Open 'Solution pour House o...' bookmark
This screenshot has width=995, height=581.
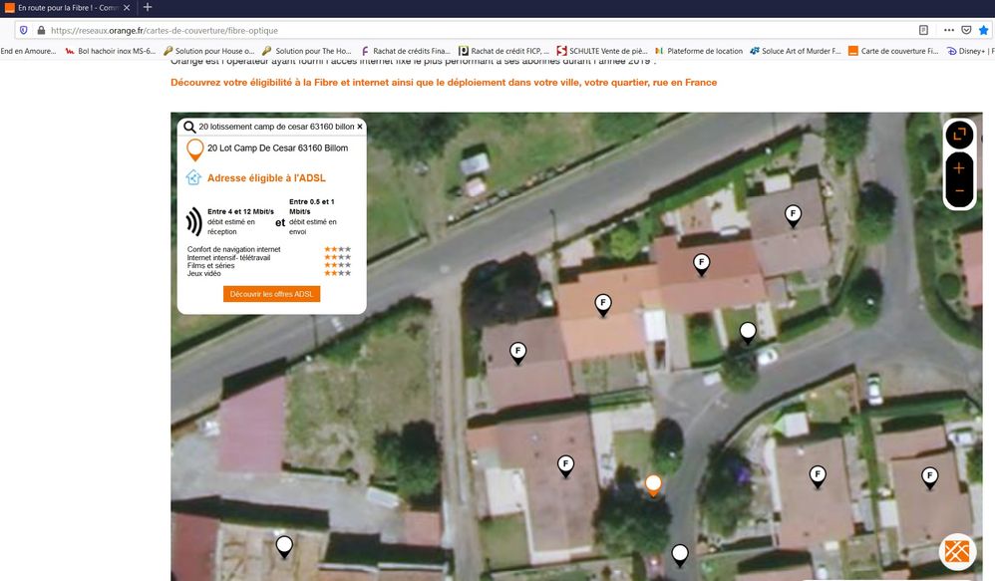click(208, 51)
